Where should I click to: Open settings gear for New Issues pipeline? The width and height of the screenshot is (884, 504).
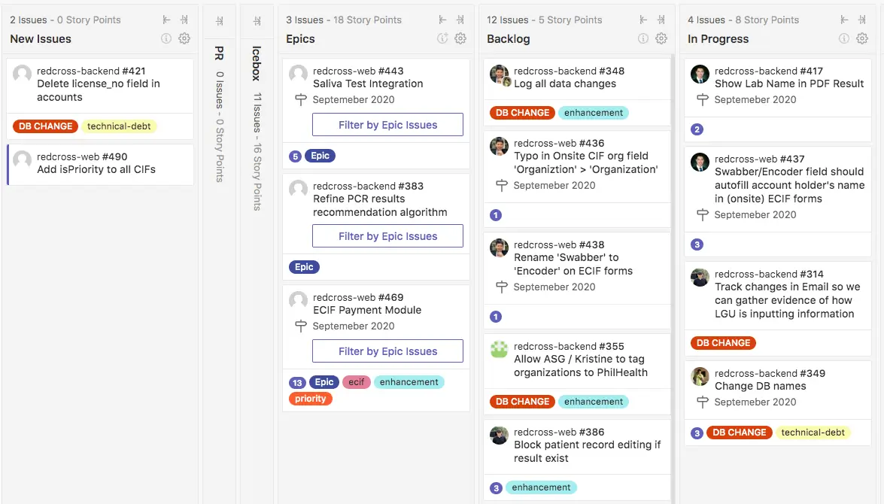tap(184, 38)
